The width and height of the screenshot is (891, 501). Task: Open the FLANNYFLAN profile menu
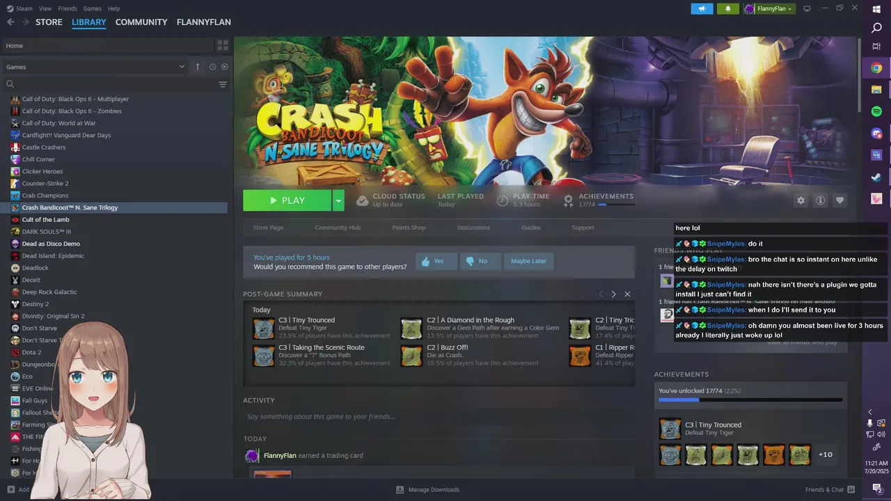pyautogui.click(x=204, y=22)
